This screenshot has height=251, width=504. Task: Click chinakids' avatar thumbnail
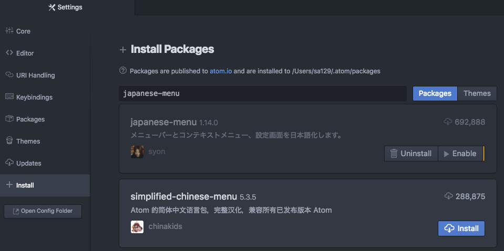(x=137, y=227)
